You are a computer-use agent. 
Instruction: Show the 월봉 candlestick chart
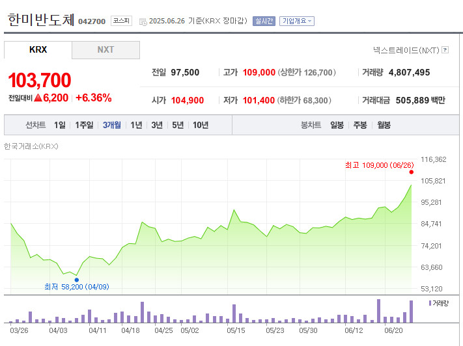[x=384, y=125]
